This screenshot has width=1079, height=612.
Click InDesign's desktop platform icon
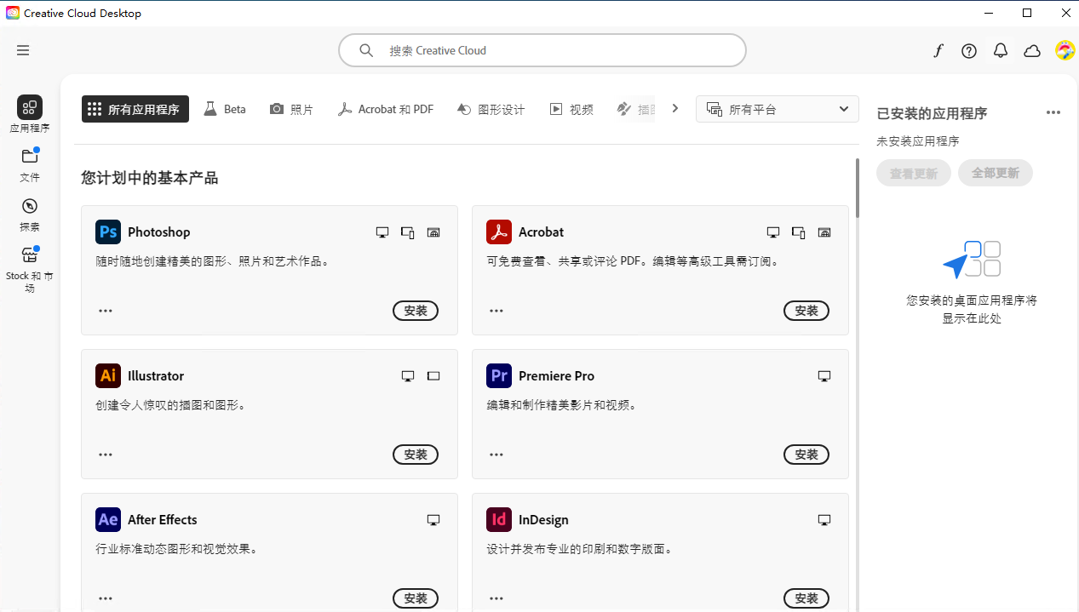click(824, 520)
